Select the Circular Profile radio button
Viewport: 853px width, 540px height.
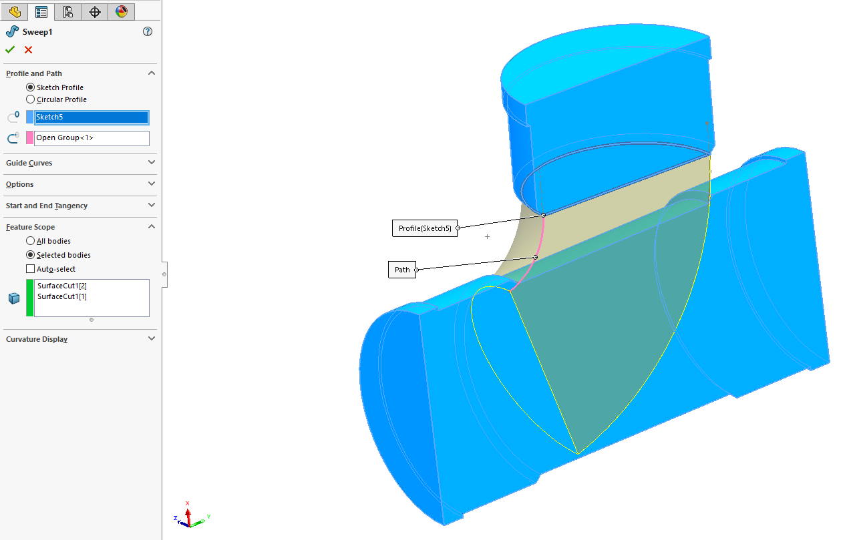click(x=29, y=99)
